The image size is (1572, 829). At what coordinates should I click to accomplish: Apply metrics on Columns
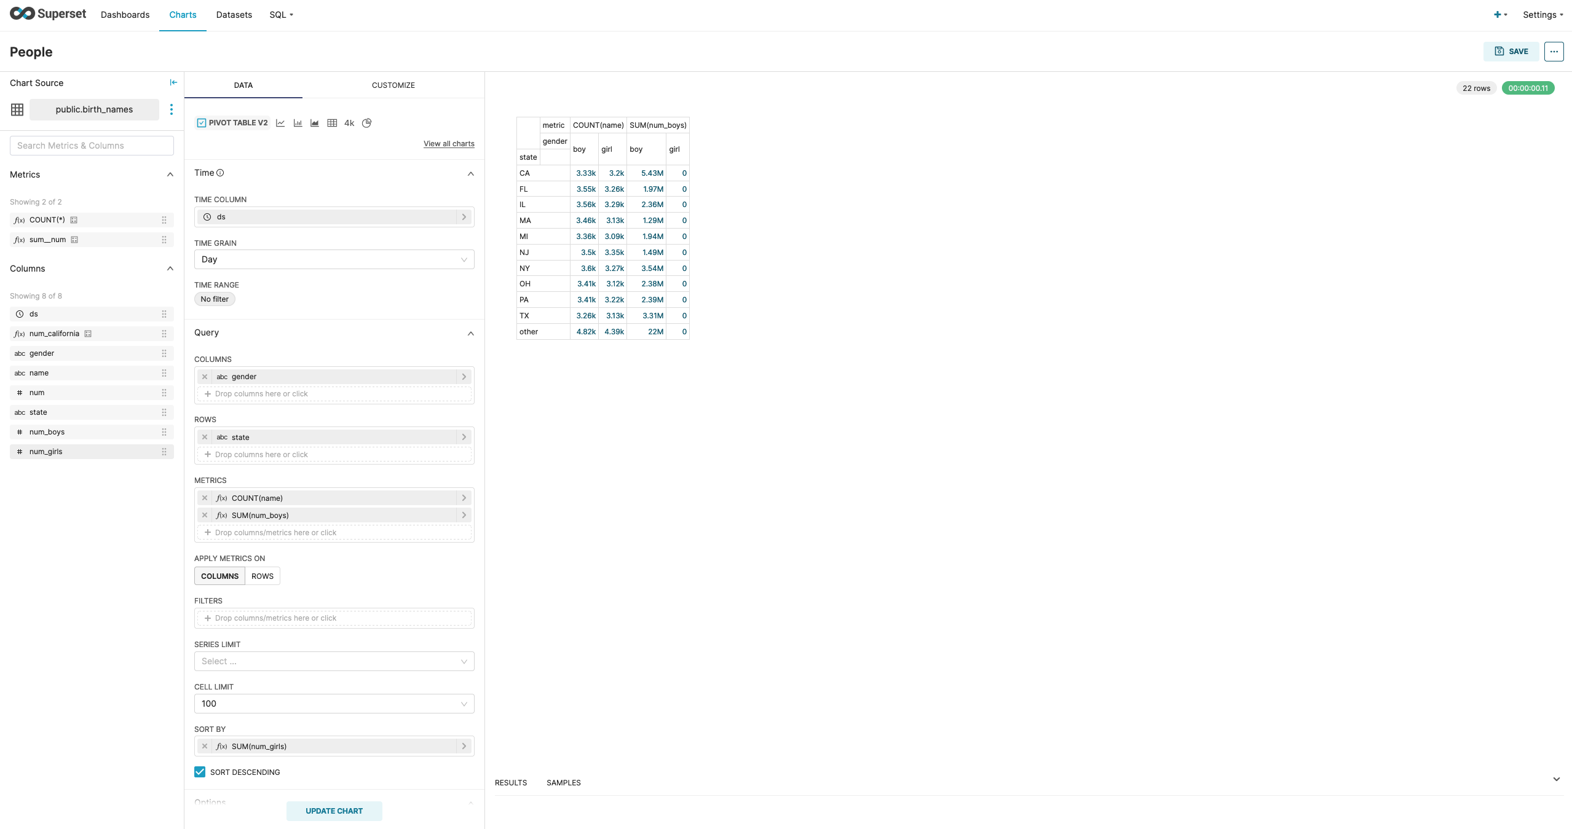pyautogui.click(x=219, y=576)
